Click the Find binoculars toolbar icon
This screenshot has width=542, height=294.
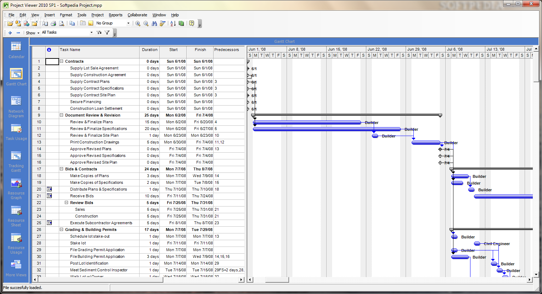coord(154,23)
